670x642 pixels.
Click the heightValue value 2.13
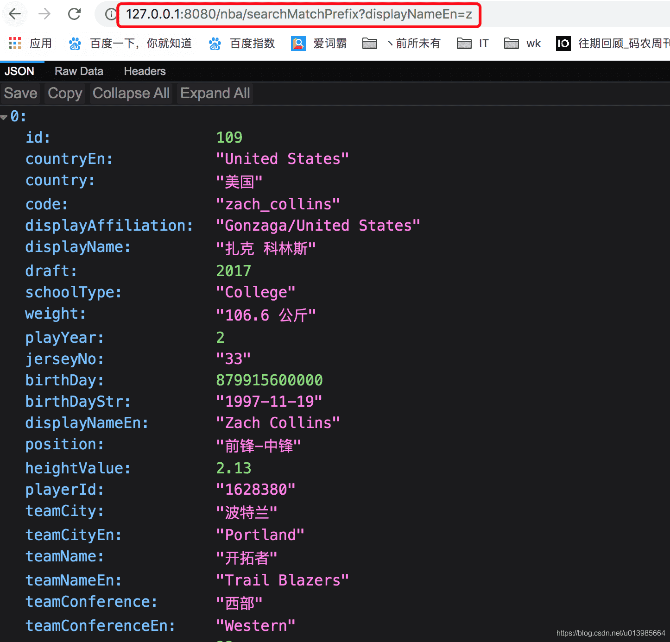pyautogui.click(x=234, y=468)
